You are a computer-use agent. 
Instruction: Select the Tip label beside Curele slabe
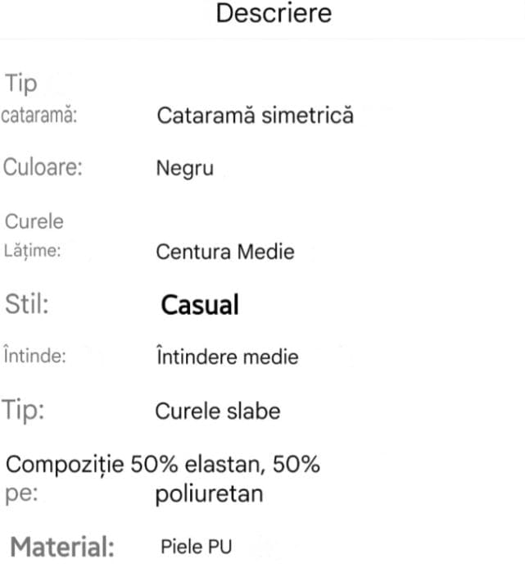[x=23, y=409]
